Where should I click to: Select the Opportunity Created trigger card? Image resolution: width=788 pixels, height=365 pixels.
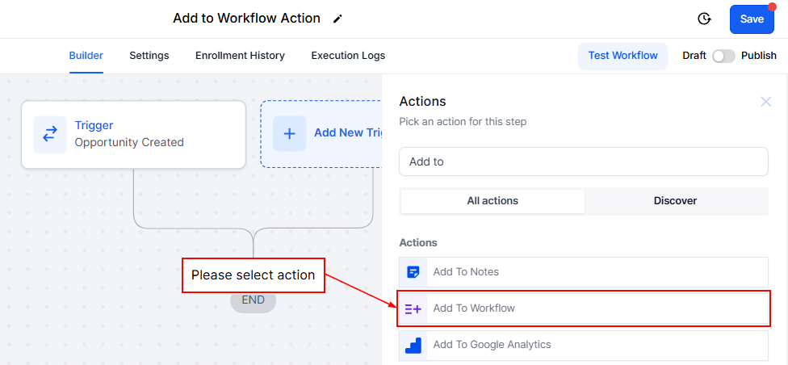pyautogui.click(x=133, y=134)
